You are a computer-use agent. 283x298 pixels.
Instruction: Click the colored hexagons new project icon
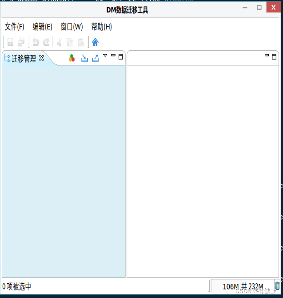(72, 58)
